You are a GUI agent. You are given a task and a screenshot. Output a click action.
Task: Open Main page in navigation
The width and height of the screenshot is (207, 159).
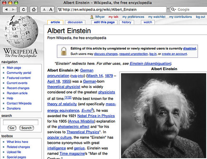click(x=14, y=68)
